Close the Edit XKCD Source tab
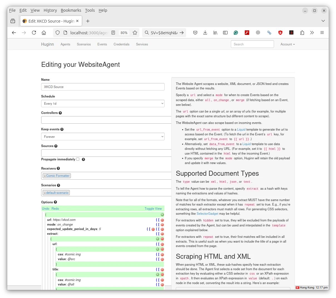The height and width of the screenshot is (298, 336). (x=77, y=21)
